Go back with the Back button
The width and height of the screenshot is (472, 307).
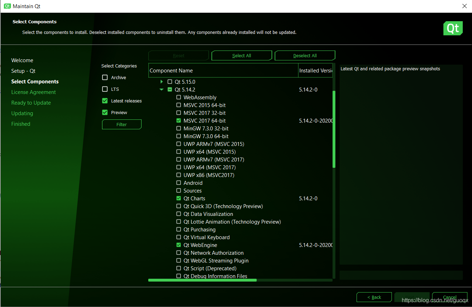coord(374,297)
